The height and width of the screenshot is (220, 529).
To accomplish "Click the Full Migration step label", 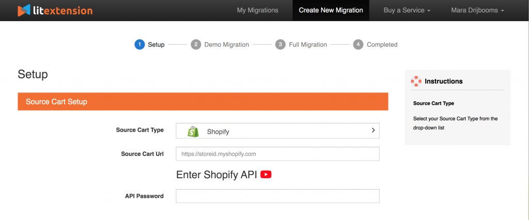I will 308,45.
